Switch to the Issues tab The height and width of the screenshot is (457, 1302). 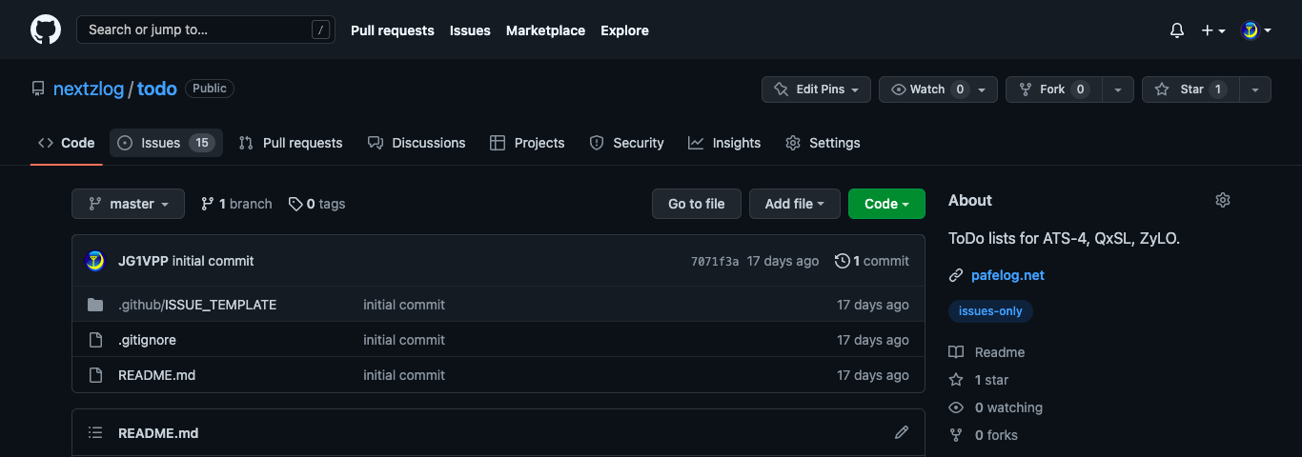(x=166, y=143)
